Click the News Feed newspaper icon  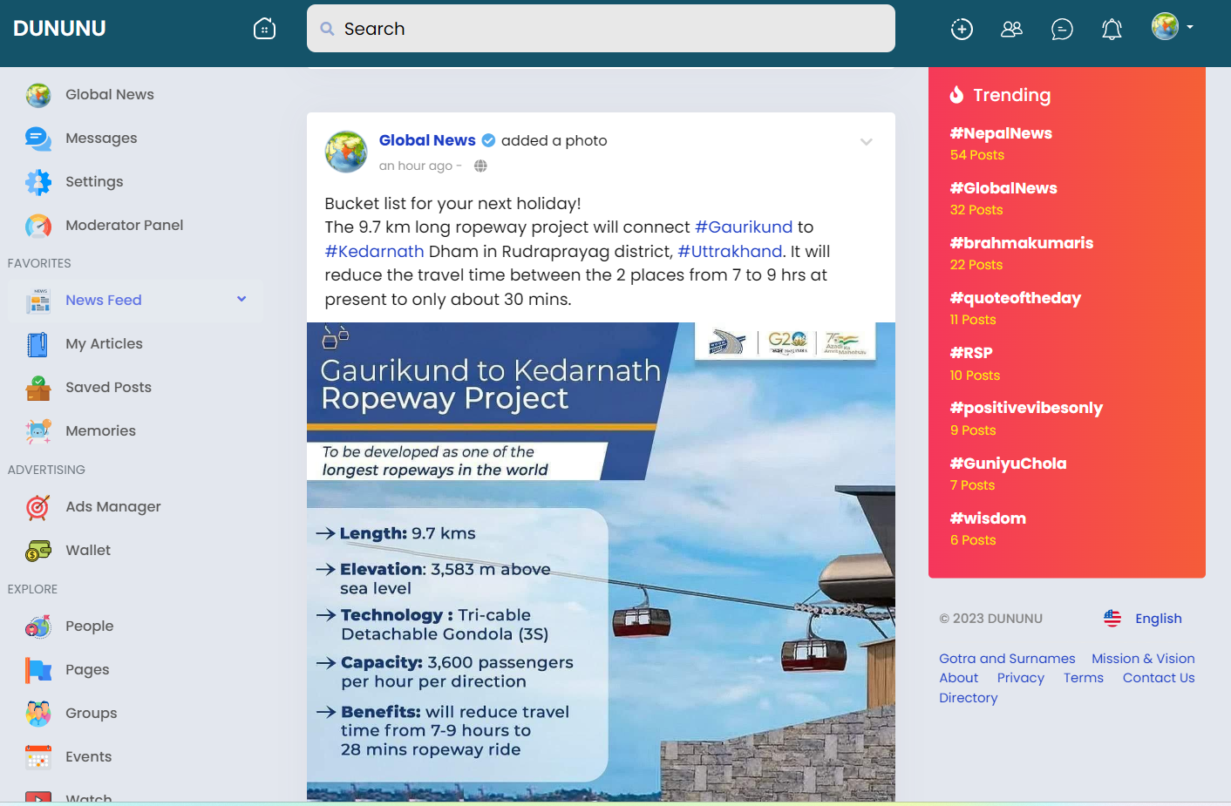pos(38,301)
